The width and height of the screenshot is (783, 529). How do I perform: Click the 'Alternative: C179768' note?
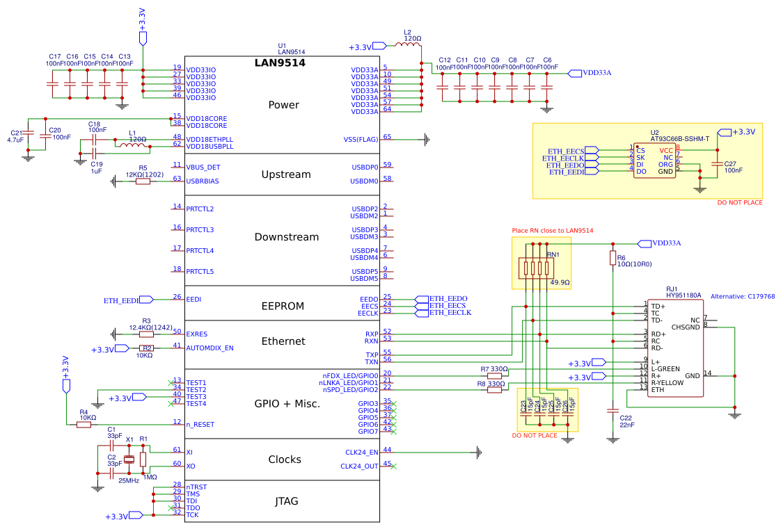coord(743,297)
